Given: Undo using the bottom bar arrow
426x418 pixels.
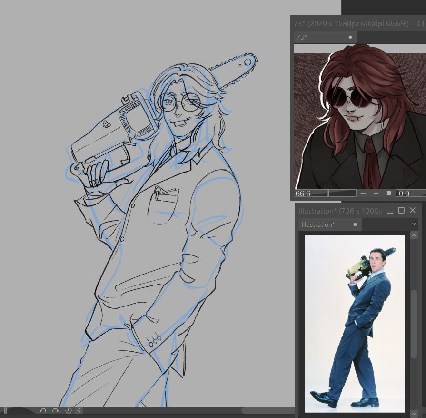Looking at the screenshot, I should pos(43,410).
